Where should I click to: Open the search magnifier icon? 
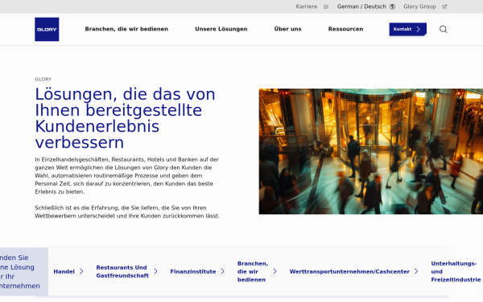pos(444,29)
